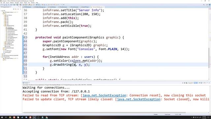Toggle Show Console When Standard Out Changes
The image size is (211, 119).
point(195,83)
